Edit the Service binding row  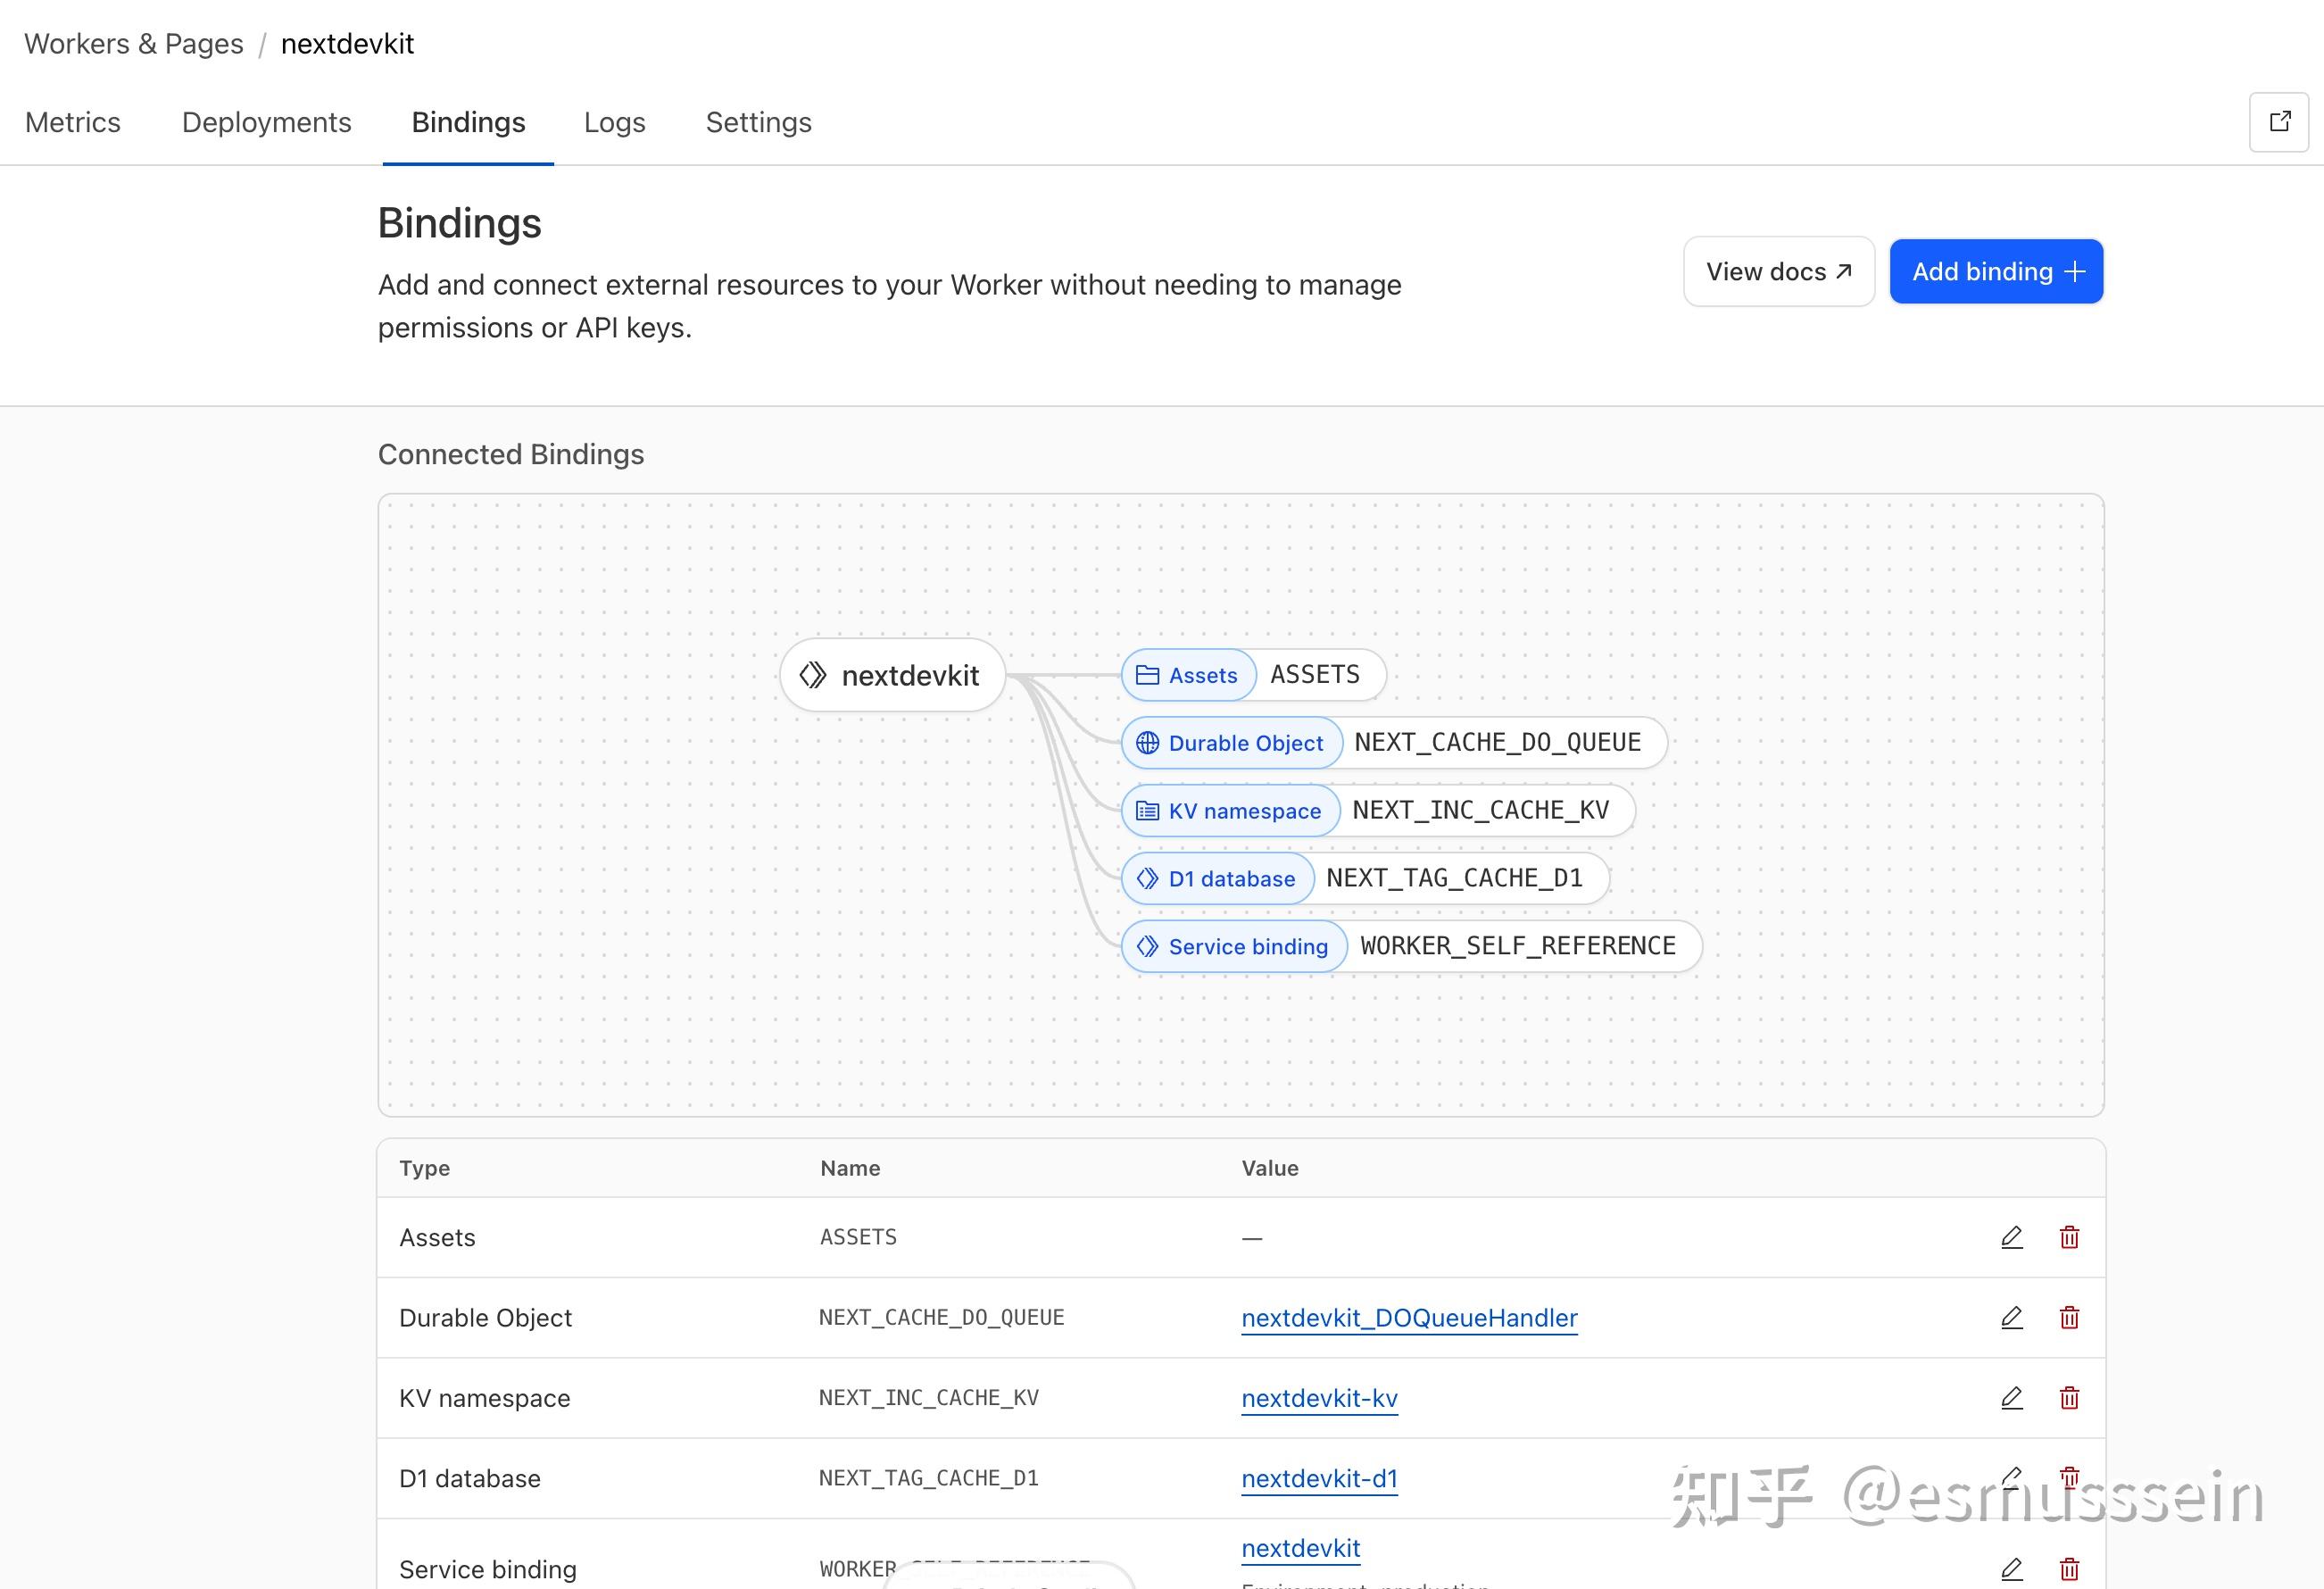(x=2011, y=1568)
